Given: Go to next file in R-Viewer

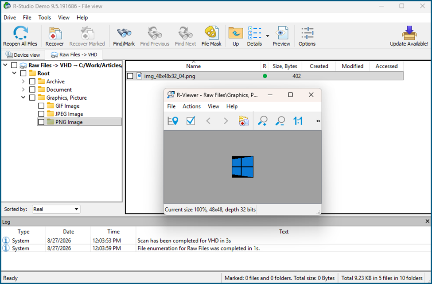Looking at the screenshot, I should pyautogui.click(x=226, y=121).
